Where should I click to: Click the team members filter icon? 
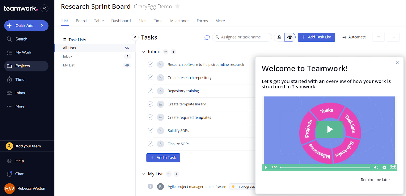point(290,37)
